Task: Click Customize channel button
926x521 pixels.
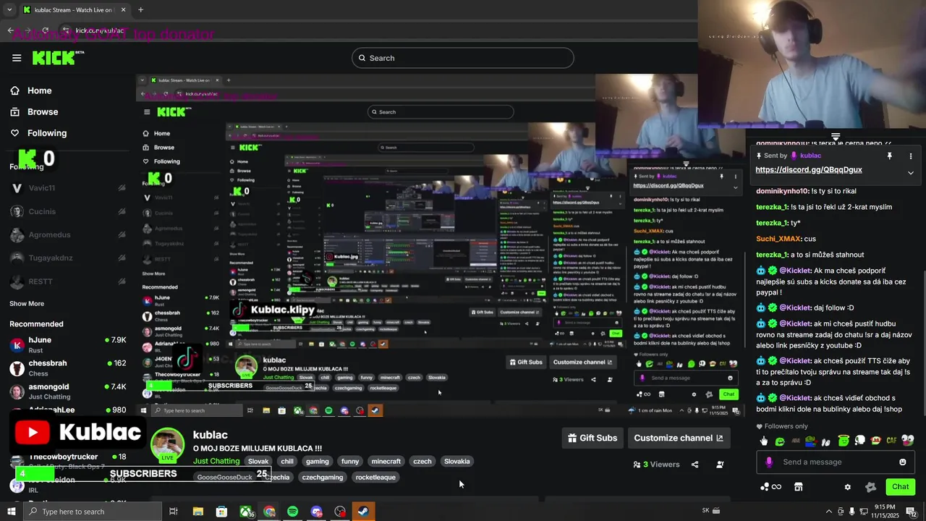Action: click(x=679, y=438)
